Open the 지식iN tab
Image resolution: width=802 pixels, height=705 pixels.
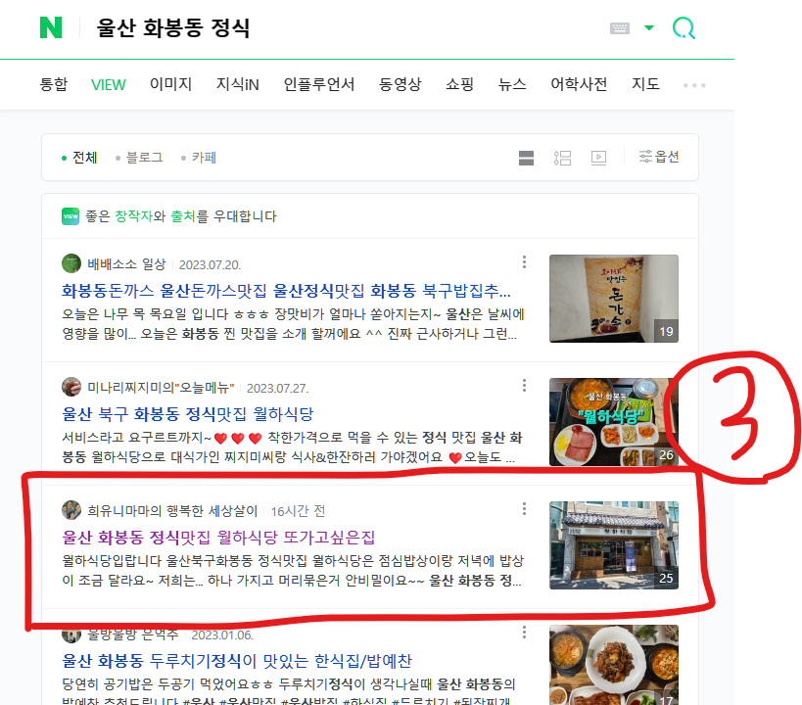[x=238, y=84]
